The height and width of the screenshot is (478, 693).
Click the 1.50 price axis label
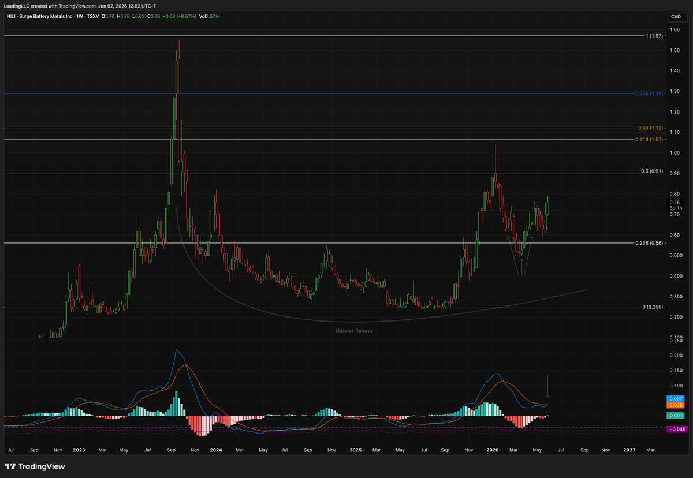[675, 50]
